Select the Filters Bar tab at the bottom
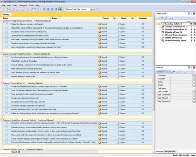This screenshot has width=196, height=157. point(160,152)
